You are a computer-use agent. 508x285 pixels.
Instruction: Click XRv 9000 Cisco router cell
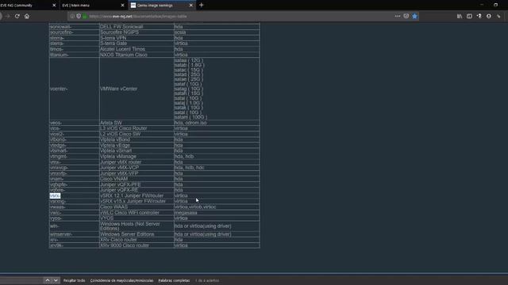(137, 245)
